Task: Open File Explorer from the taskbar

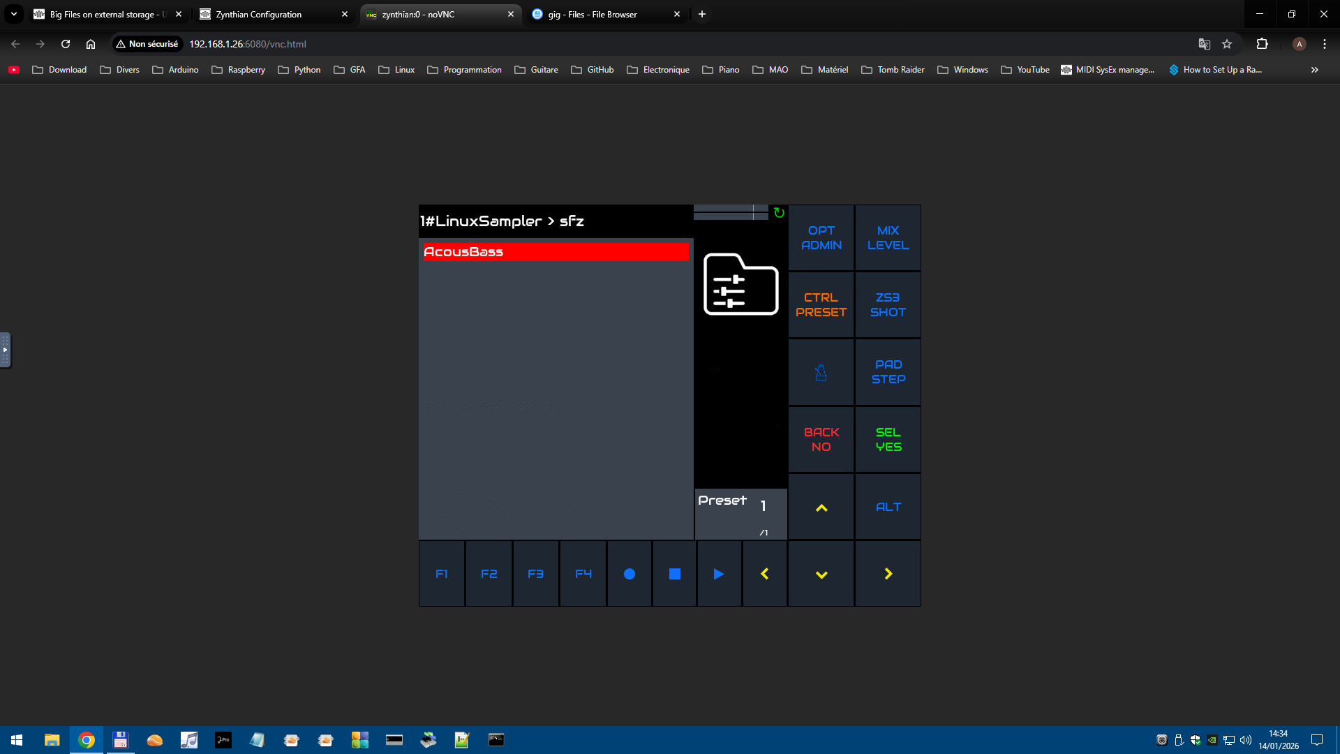Action: tap(52, 740)
